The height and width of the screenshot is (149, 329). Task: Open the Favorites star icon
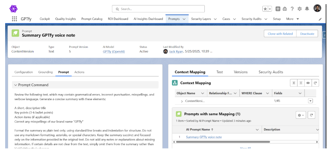coord(265,9)
